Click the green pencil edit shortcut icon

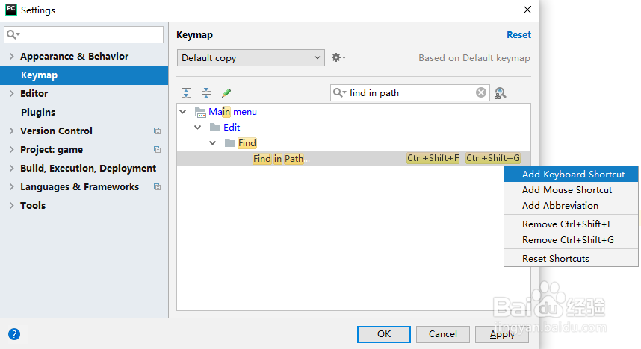pos(226,93)
